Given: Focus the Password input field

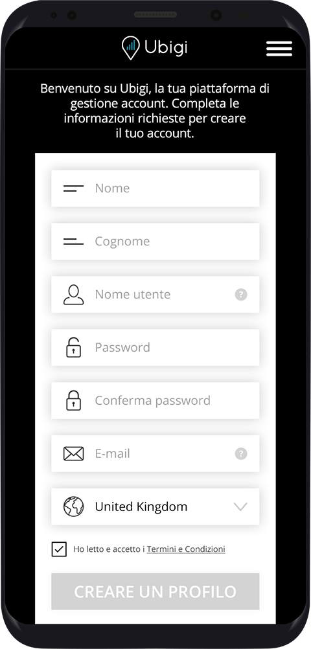Looking at the screenshot, I should (x=155, y=347).
